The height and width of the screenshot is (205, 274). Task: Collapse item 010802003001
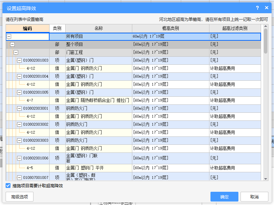click(x=19, y=109)
